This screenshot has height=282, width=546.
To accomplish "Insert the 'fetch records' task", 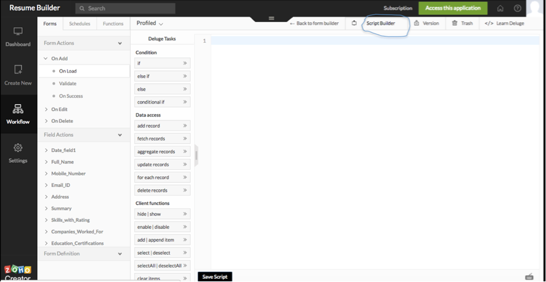I will [162, 139].
